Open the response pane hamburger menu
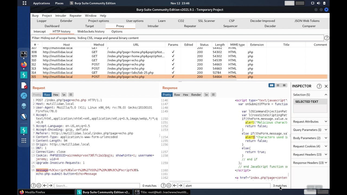This screenshot has width=347, height=195. click(213, 95)
